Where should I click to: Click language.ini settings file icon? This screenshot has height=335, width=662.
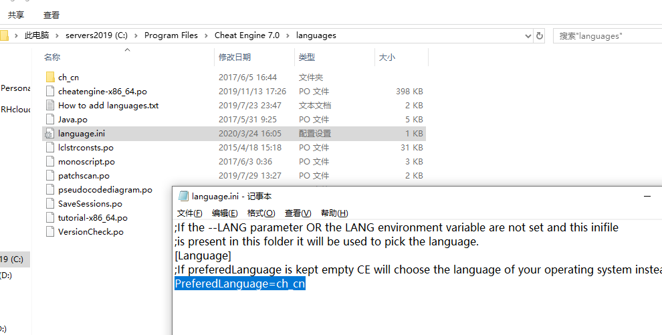tap(50, 133)
